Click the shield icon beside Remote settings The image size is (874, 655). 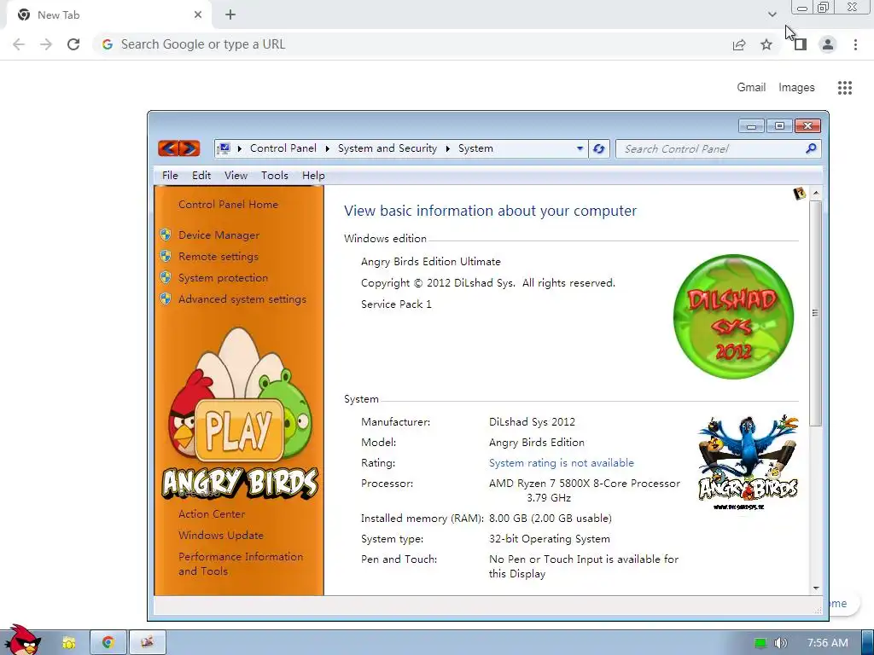pyautogui.click(x=166, y=256)
